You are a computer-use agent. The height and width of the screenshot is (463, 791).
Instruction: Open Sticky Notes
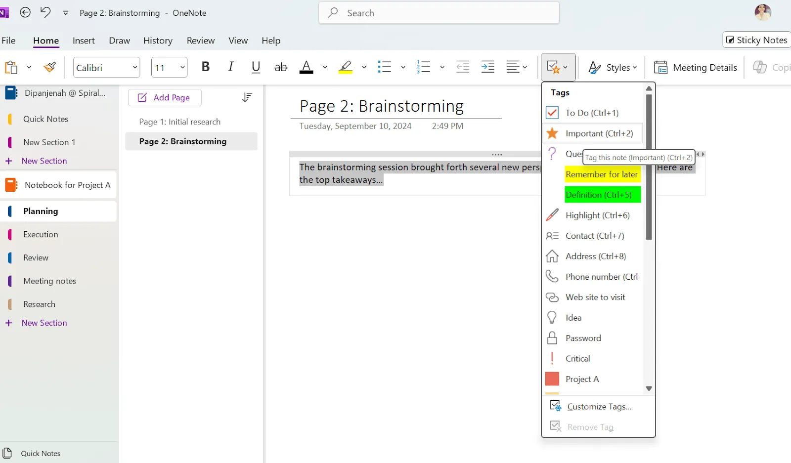click(x=757, y=40)
